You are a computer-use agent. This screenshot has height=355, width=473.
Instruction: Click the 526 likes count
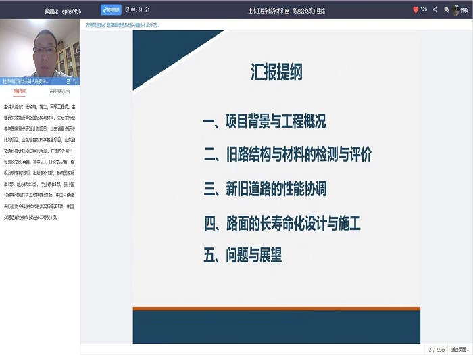pyautogui.click(x=424, y=10)
